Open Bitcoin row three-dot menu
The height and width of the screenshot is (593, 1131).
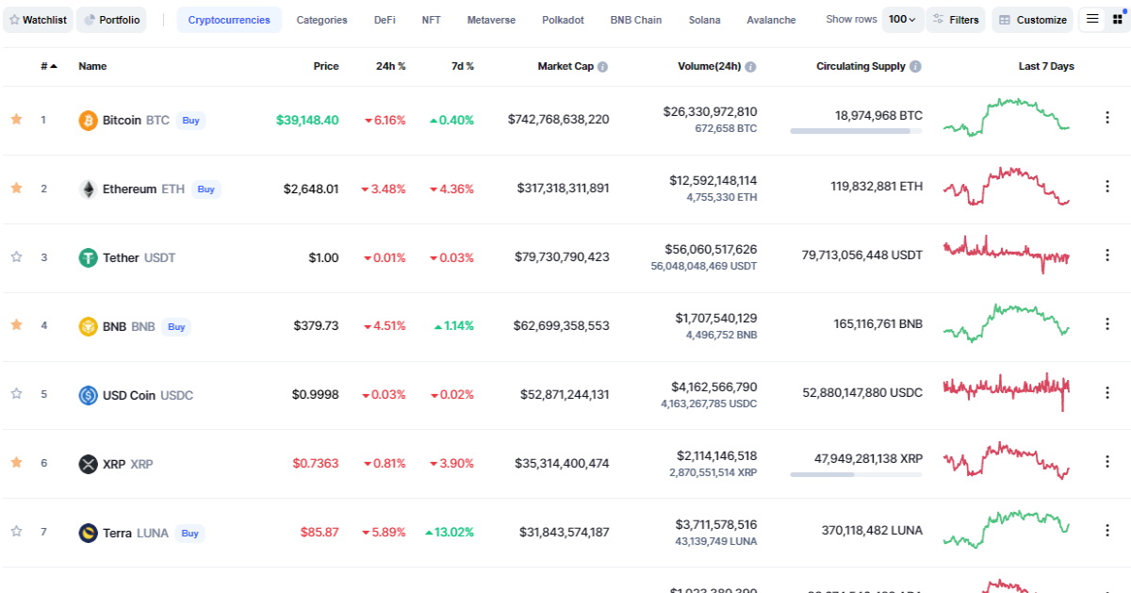(x=1107, y=118)
